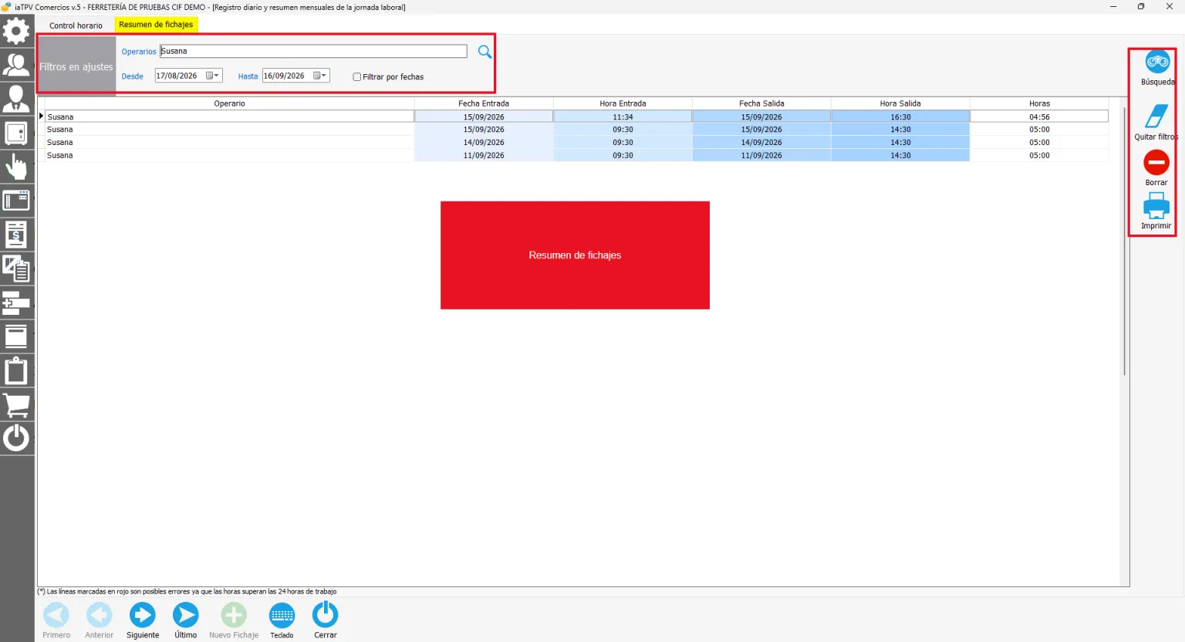Select the 16:30 Hora Salida cell

900,117
